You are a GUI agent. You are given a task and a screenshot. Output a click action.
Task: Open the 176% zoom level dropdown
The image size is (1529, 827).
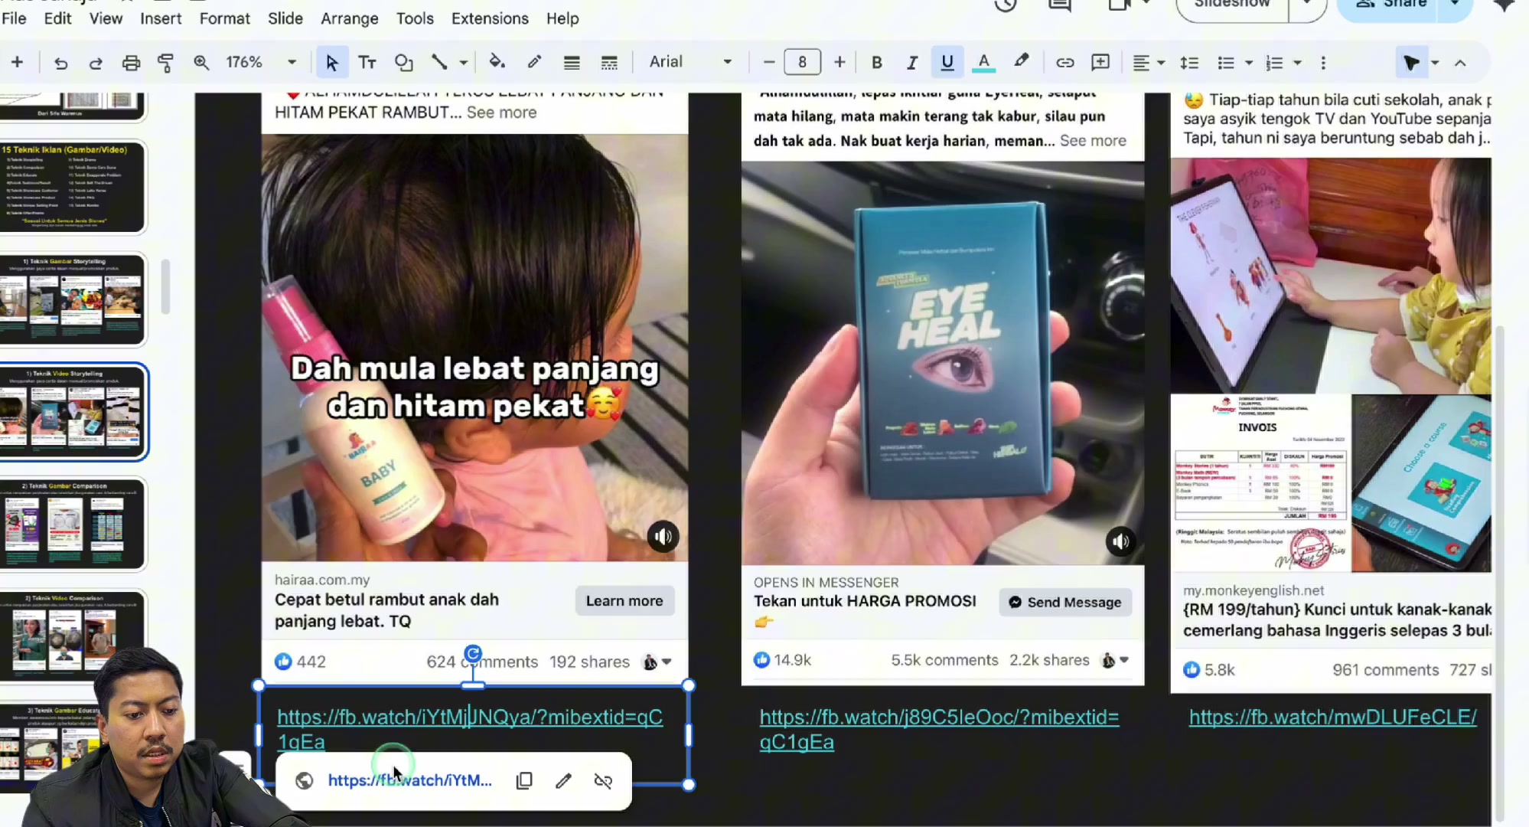[x=261, y=62]
